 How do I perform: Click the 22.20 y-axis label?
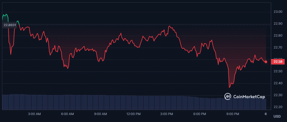pyautogui.click(x=278, y=107)
